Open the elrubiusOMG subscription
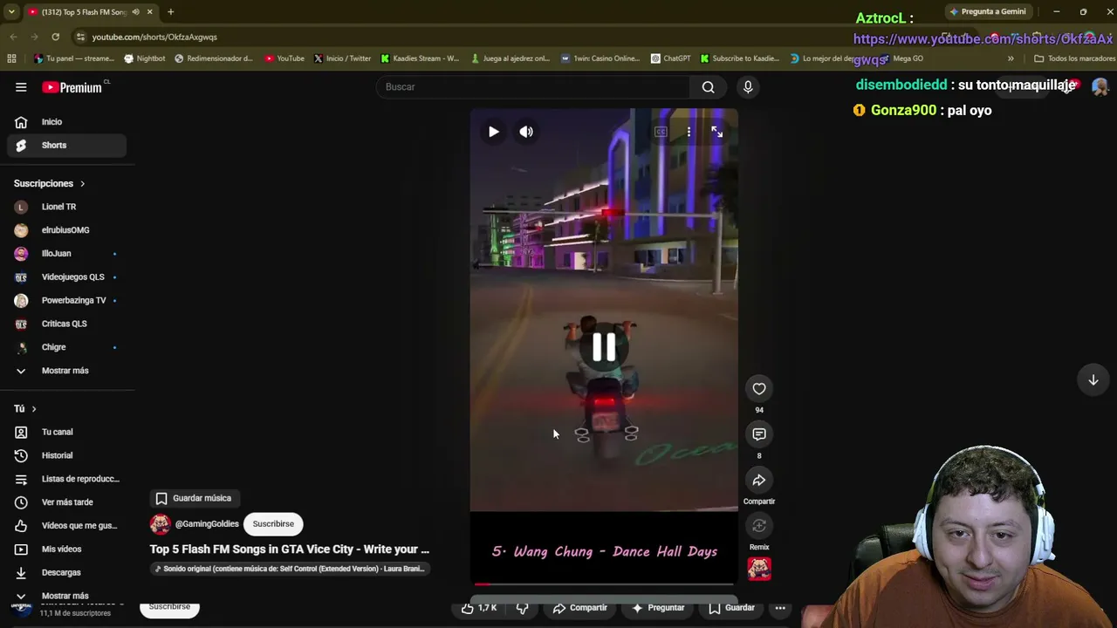 (66, 230)
